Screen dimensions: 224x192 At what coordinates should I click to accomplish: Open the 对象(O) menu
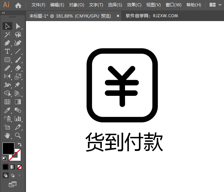pos(77,5)
